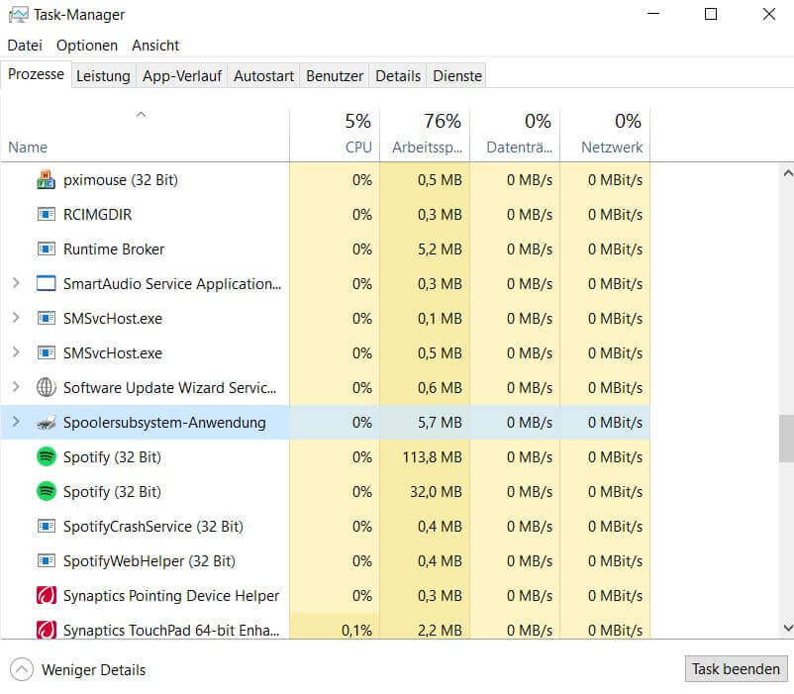The image size is (794, 694).
Task: Minimize the Task-Manager window
Action: tap(653, 14)
